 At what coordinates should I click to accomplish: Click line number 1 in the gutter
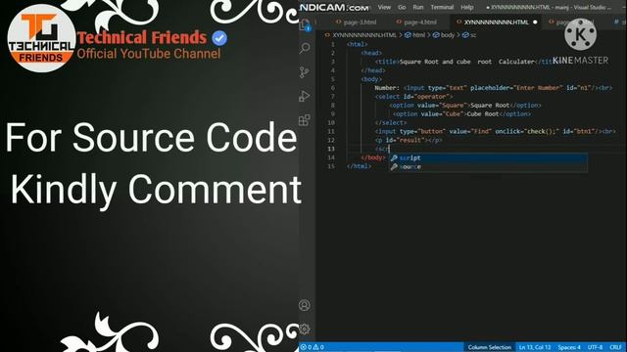tap(333, 44)
